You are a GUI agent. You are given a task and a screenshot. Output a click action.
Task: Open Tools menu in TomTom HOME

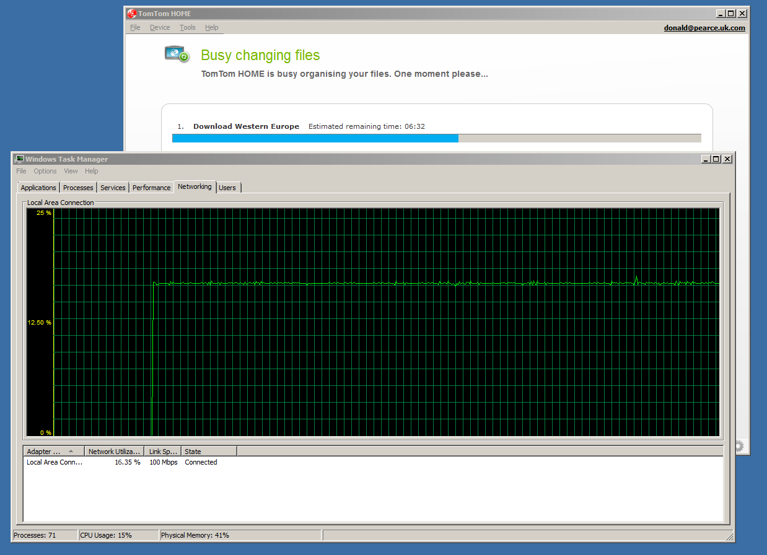(188, 27)
